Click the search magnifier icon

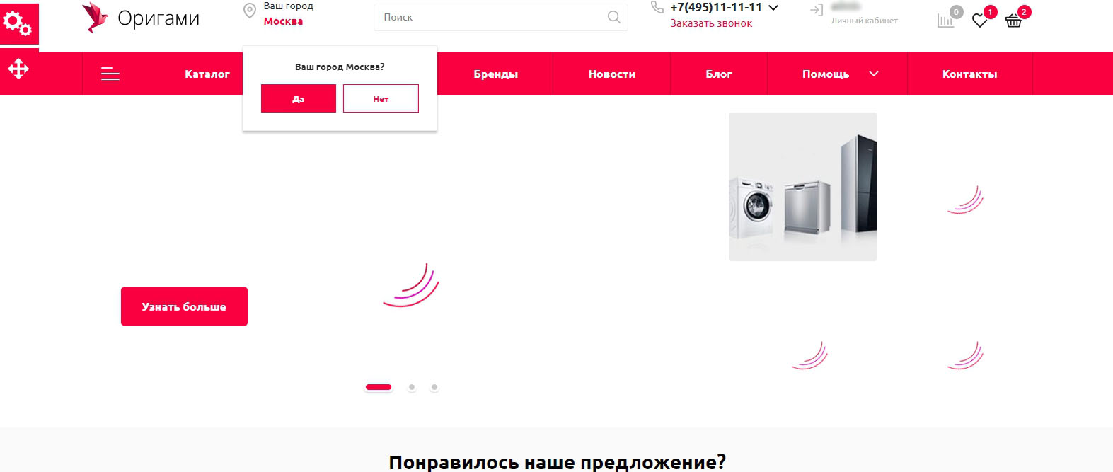point(613,17)
